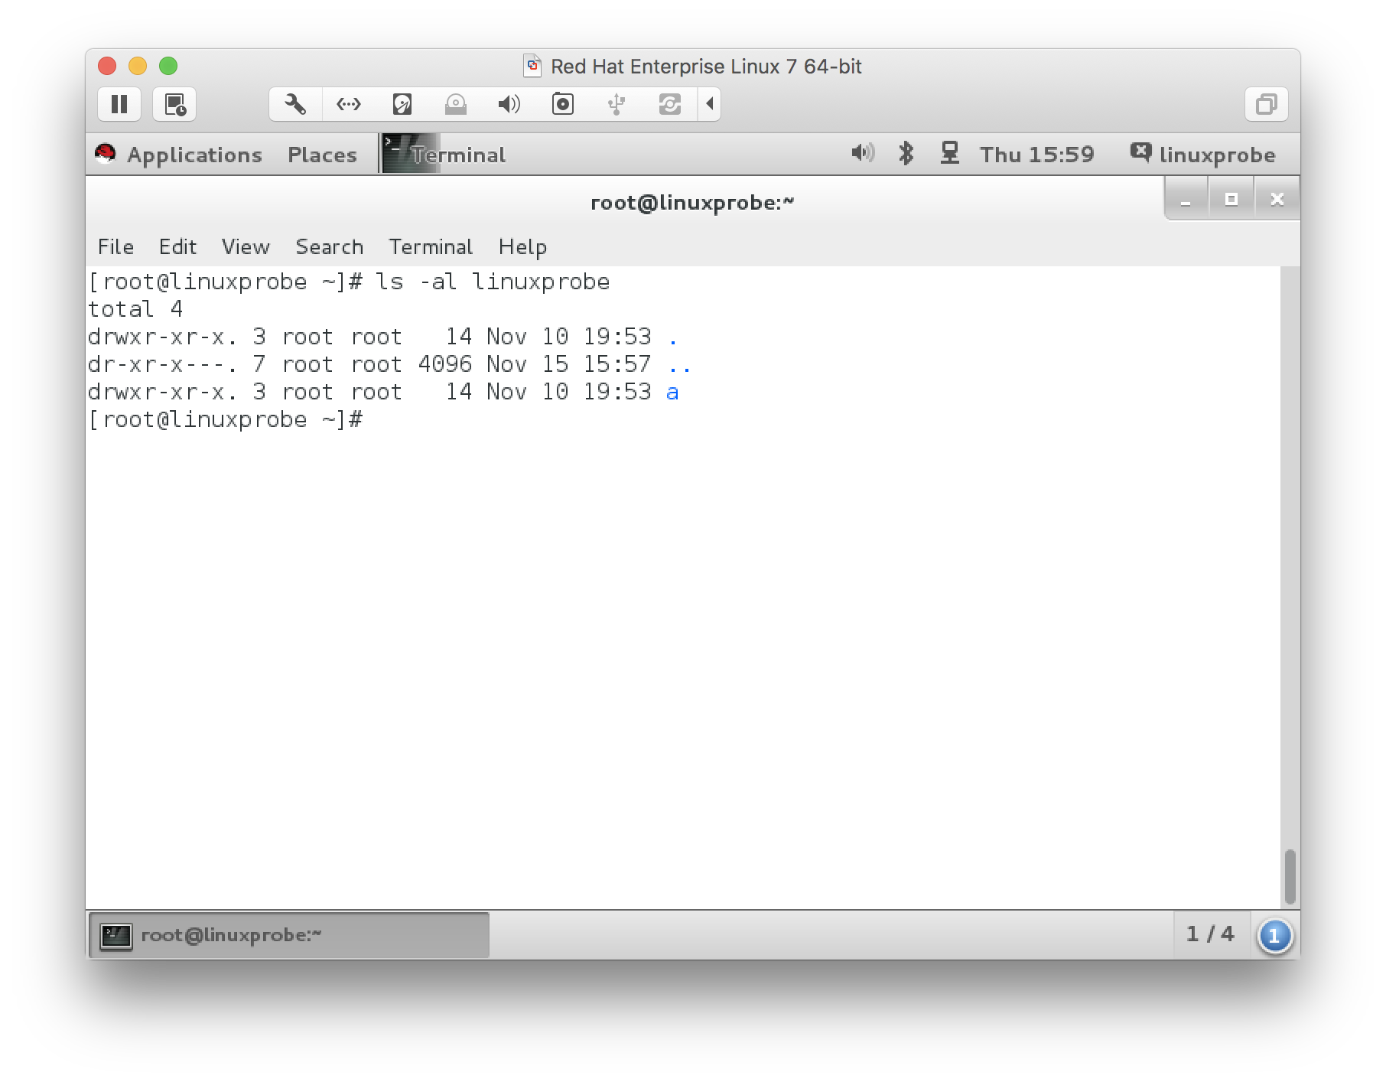Click the camera device icon
1386x1082 pixels.
click(x=563, y=104)
